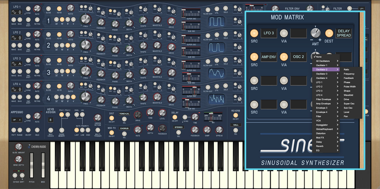Click oscillator 1 FREQ knob
Screen dimensions: 380x189
[85, 19]
